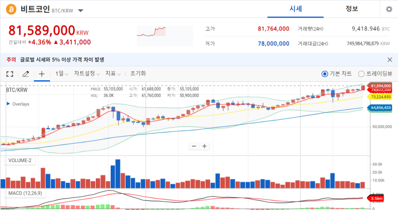The width and height of the screenshot is (398, 210).
Task: Switch to the 시세 tab
Action: (x=296, y=9)
